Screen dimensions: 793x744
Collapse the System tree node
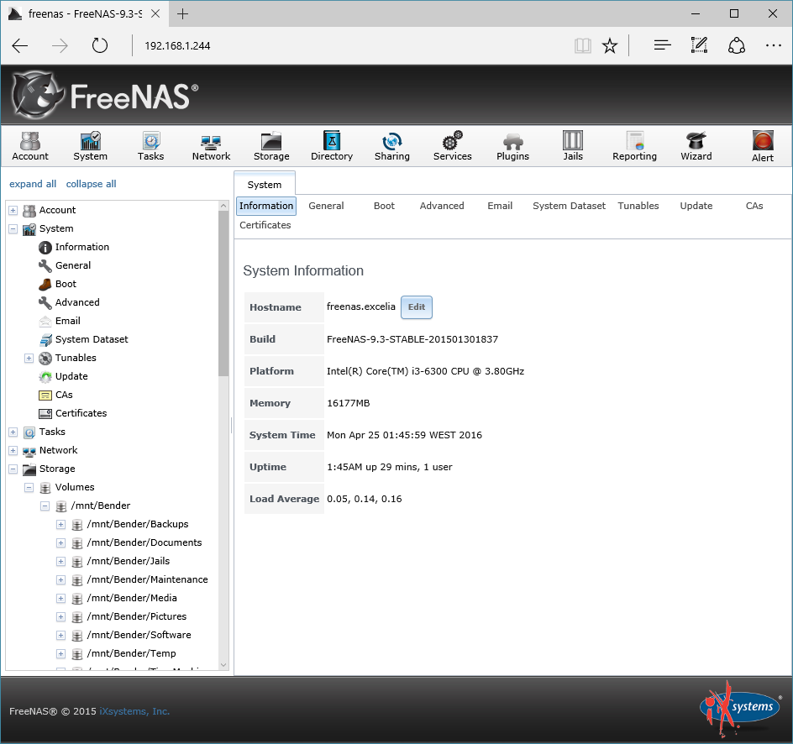(13, 229)
